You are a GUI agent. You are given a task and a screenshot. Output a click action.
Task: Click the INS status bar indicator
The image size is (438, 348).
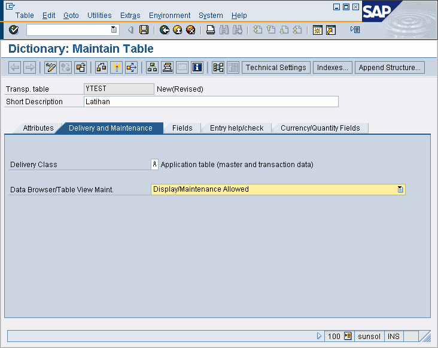[x=393, y=336]
